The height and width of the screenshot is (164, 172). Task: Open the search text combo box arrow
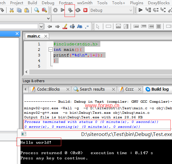click(41, 26)
